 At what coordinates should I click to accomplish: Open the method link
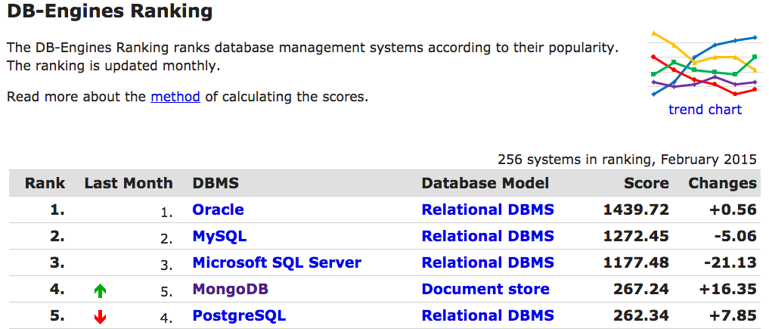[175, 97]
